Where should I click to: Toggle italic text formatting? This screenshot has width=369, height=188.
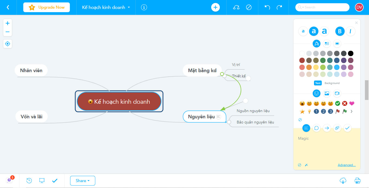click(x=350, y=31)
